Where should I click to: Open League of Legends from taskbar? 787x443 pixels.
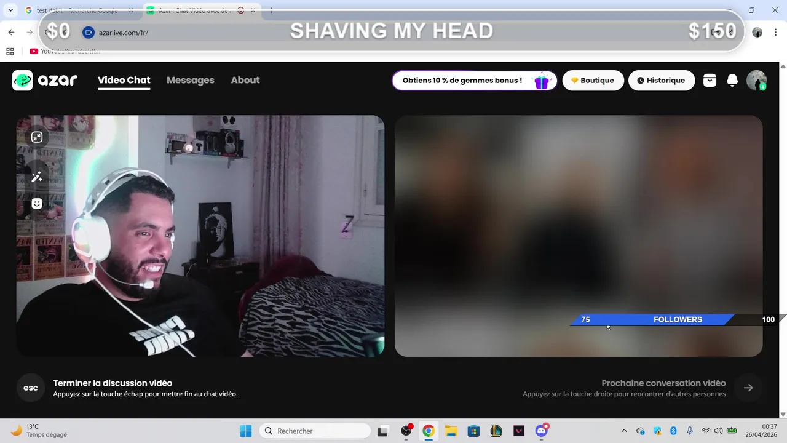(x=496, y=431)
